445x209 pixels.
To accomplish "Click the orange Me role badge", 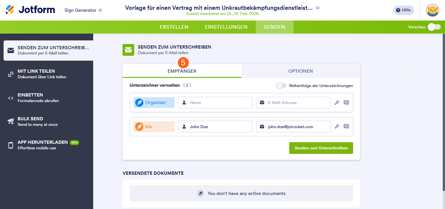I will [x=153, y=127].
